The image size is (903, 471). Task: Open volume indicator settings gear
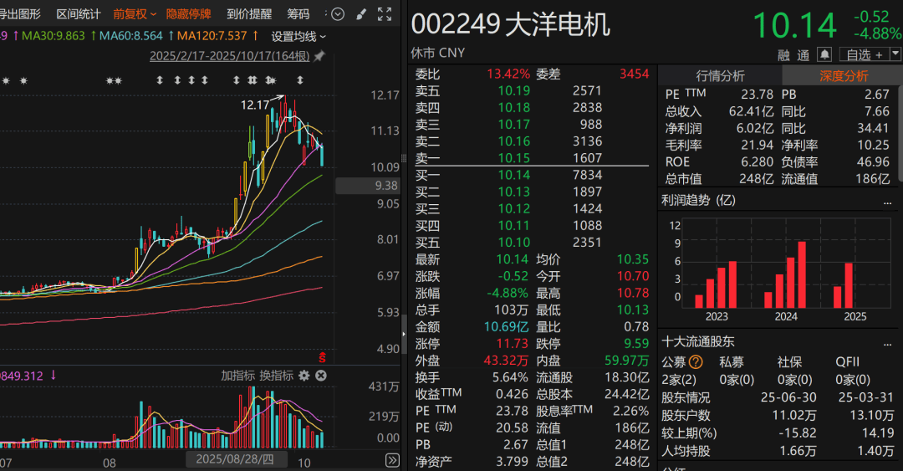pos(304,376)
